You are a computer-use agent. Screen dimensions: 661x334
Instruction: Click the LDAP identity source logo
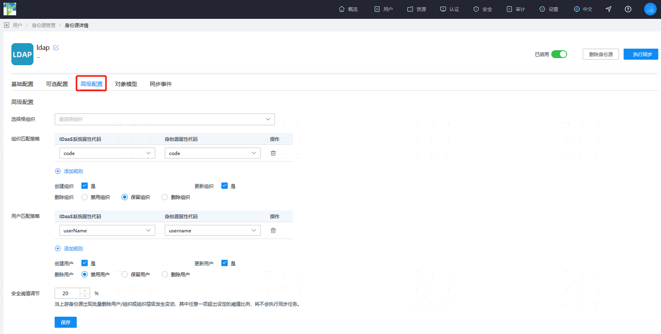coord(22,54)
